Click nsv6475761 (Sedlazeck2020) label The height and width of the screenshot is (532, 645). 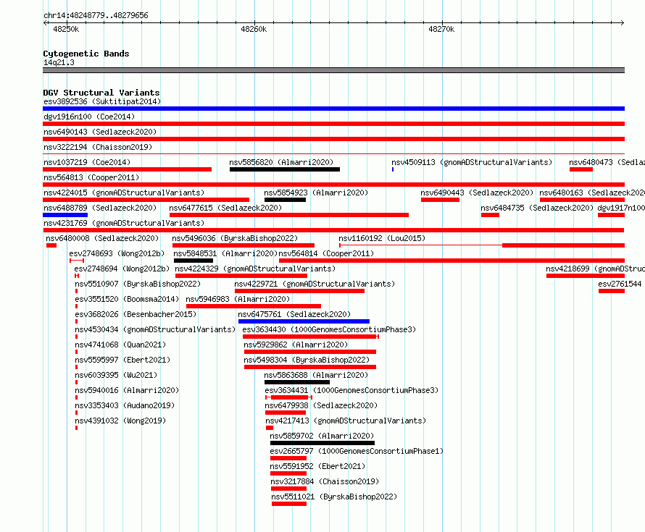[294, 314]
